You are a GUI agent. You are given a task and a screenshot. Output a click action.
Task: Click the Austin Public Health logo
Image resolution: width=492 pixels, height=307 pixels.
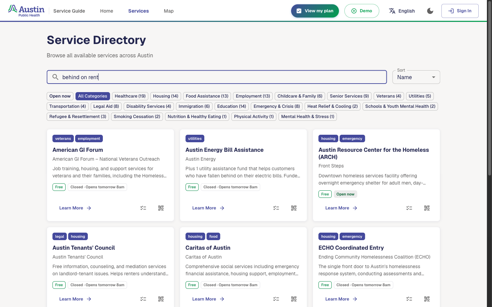[26, 11]
